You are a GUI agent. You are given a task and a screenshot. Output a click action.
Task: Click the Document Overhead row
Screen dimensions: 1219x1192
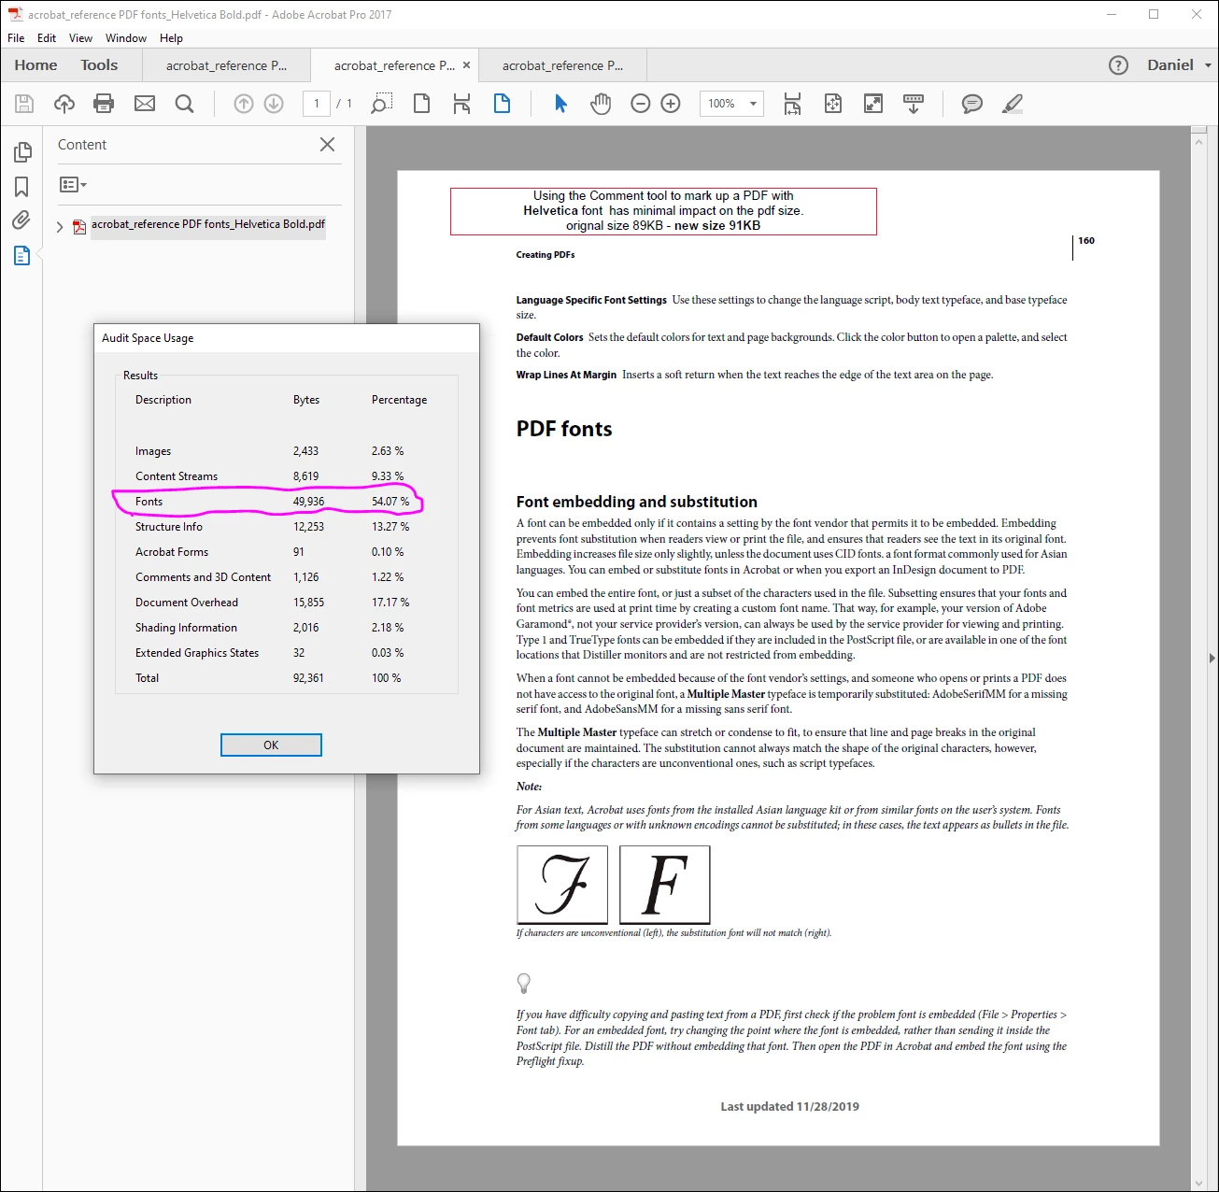[272, 603]
